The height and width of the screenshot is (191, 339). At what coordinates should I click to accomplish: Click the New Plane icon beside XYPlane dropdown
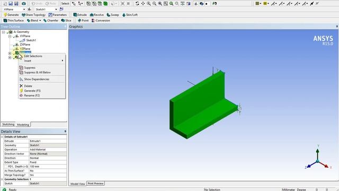click(30, 10)
